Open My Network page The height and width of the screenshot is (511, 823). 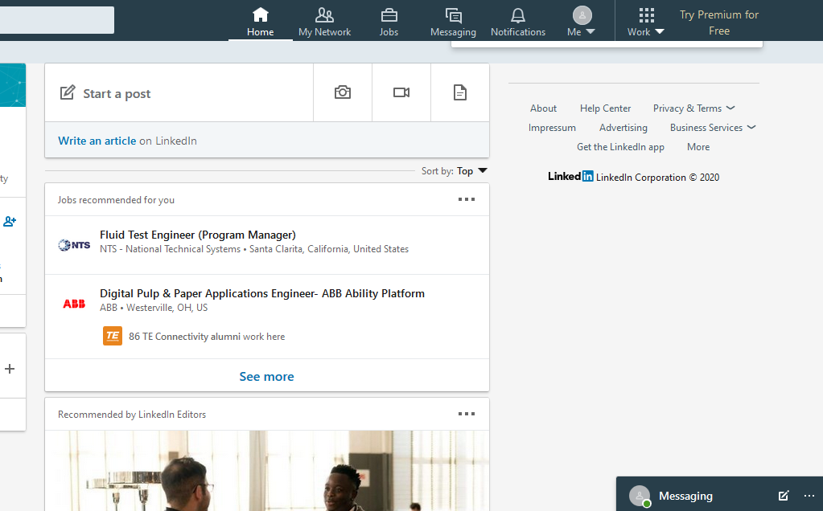[324, 22]
